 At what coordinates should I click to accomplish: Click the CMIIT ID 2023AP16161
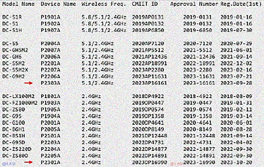[149, 83]
